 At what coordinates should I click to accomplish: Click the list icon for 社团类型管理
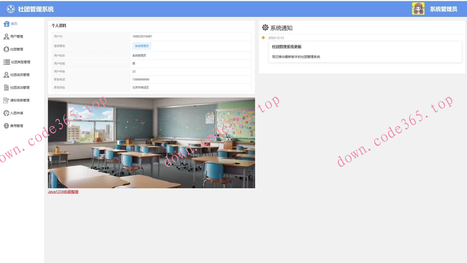(x=7, y=62)
